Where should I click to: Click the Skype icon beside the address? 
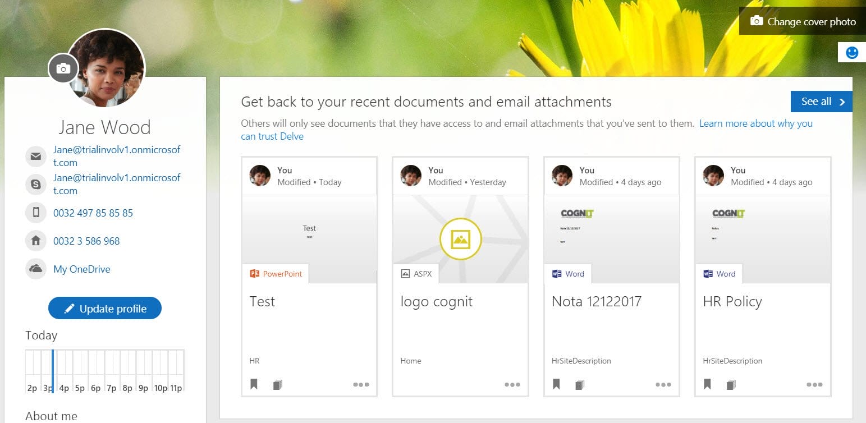pyautogui.click(x=36, y=184)
